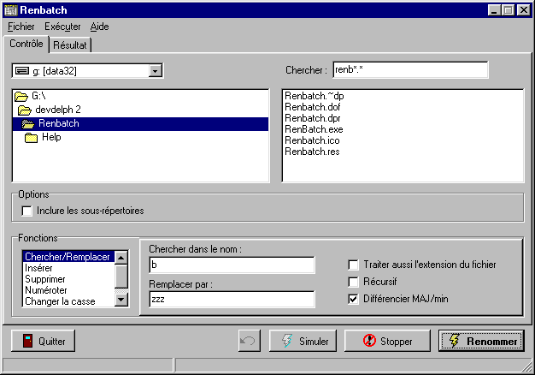
Task: Click the undo arrow icon button
Action: [x=249, y=341]
